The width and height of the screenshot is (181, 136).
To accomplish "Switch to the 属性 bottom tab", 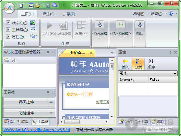I will click(158, 121).
